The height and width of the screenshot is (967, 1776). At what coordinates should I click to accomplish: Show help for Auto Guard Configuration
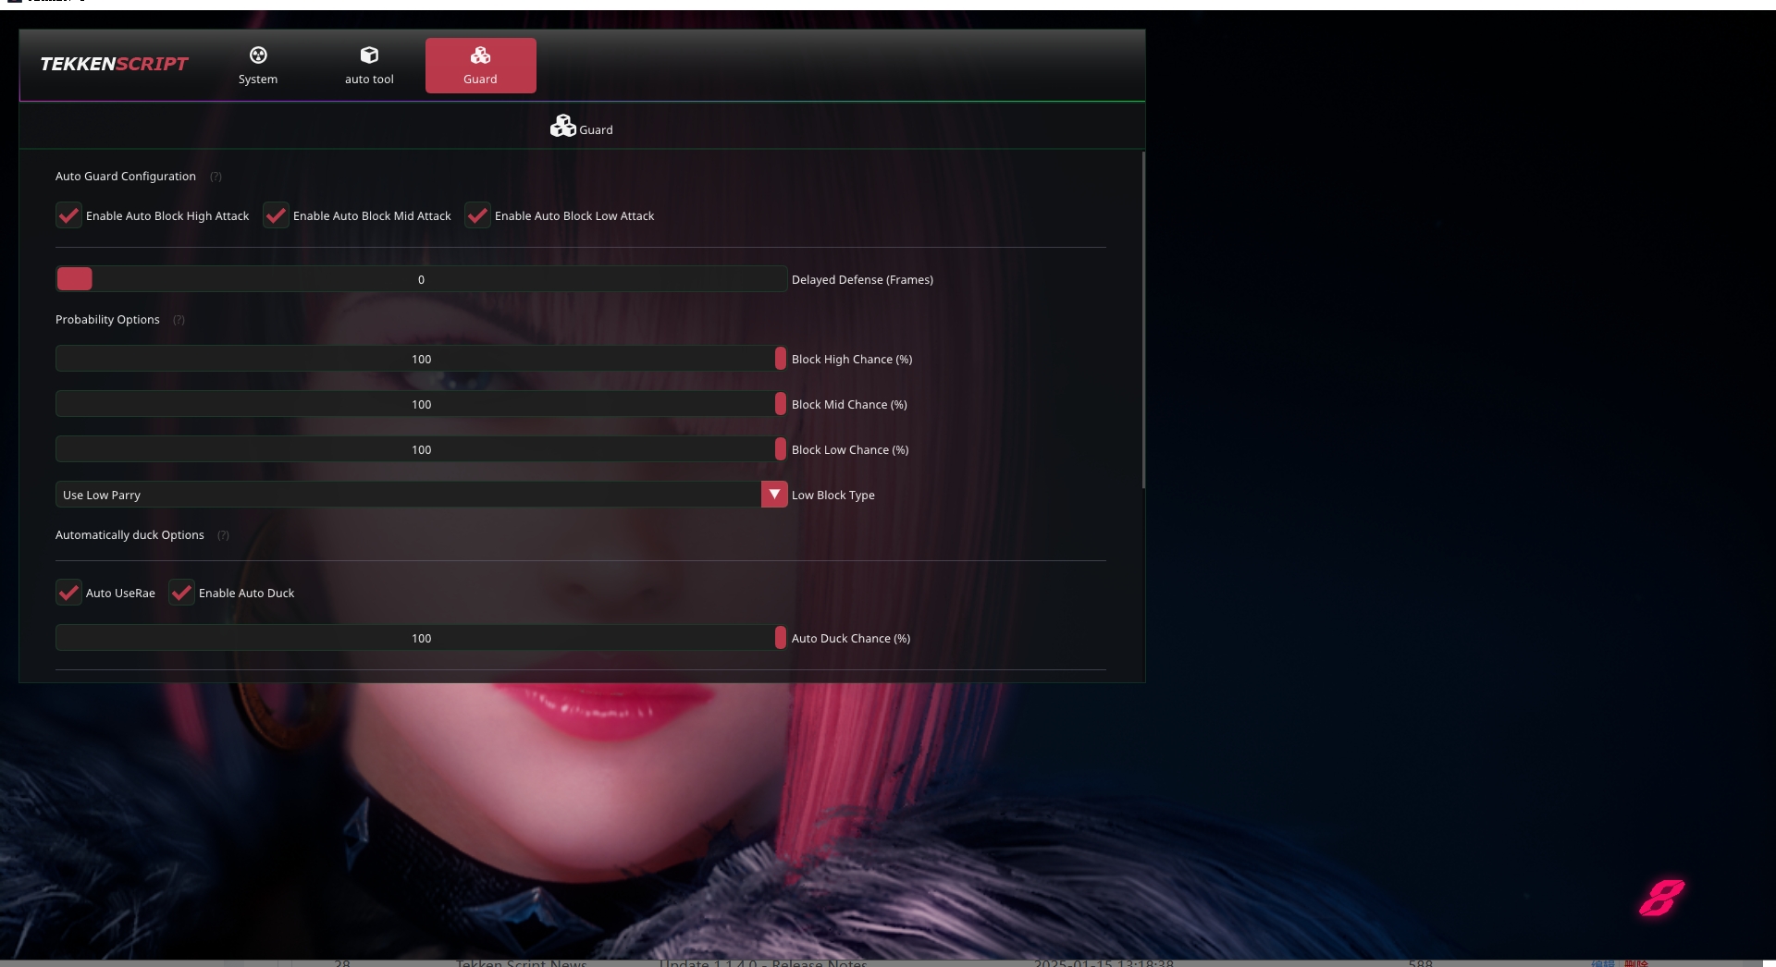[216, 177]
